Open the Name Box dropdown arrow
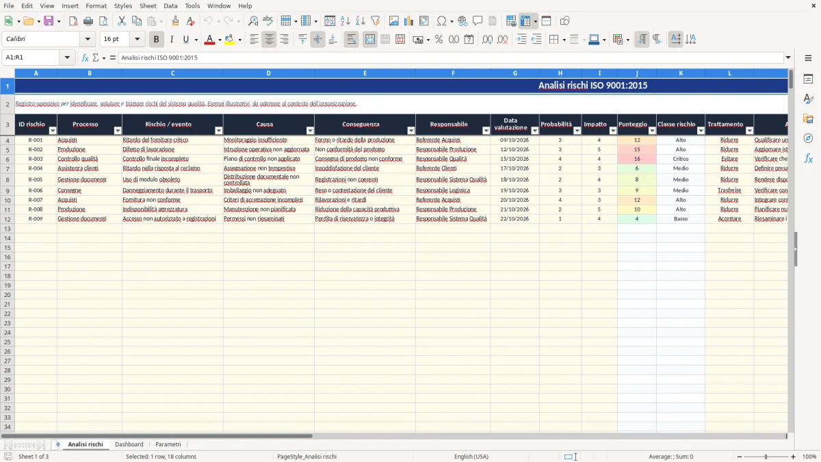 coord(67,57)
